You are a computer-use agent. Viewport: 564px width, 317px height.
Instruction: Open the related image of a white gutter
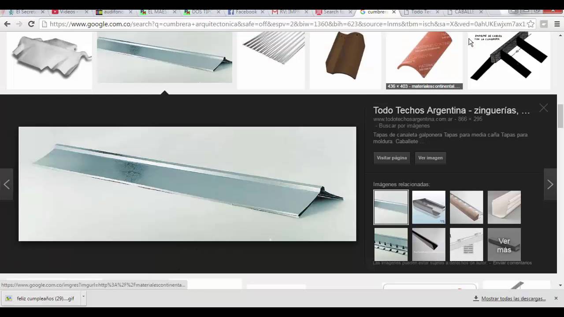click(504, 207)
